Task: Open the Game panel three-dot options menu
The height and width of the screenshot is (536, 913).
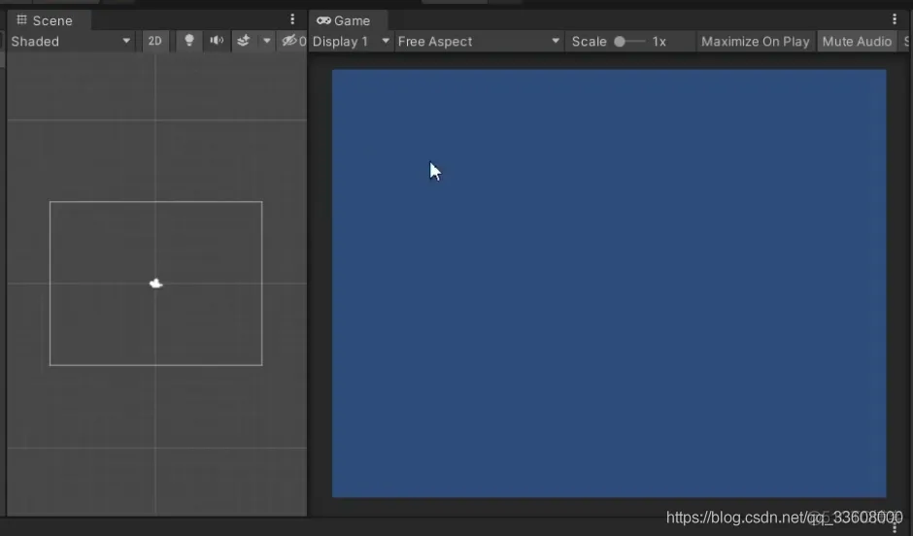Action: point(895,19)
